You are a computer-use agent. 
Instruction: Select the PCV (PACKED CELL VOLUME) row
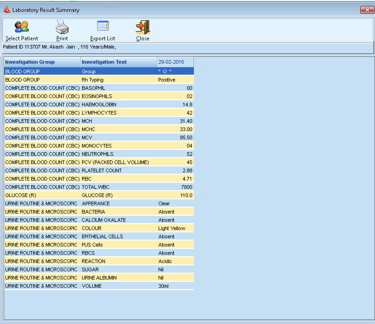pyautogui.click(x=99, y=162)
